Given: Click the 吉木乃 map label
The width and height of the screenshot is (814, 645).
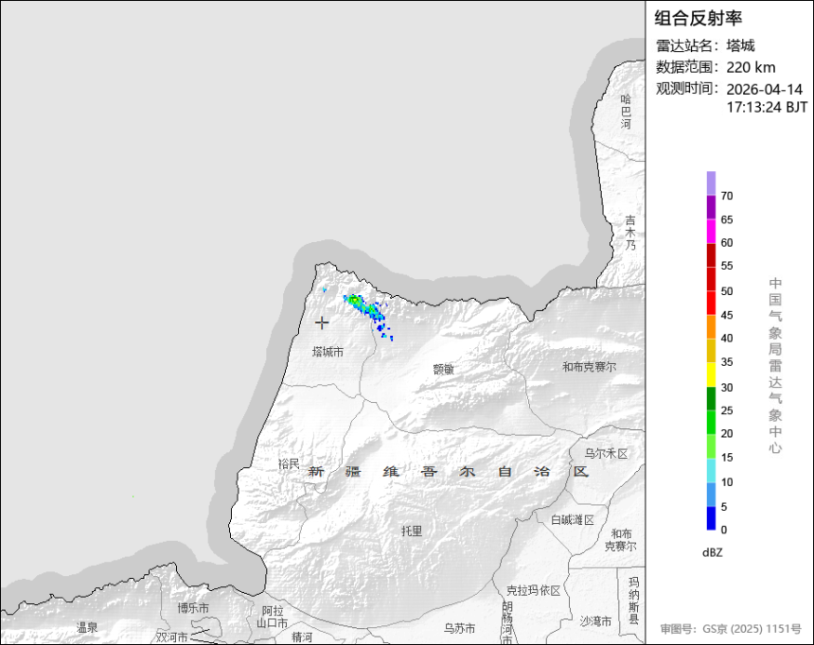Looking at the screenshot, I should coord(629,233).
